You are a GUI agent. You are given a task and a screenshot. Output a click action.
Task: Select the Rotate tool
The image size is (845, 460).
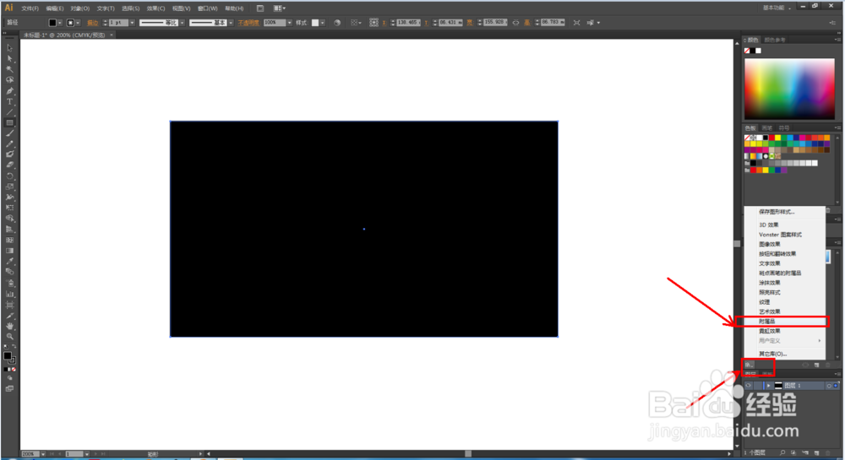pyautogui.click(x=9, y=176)
